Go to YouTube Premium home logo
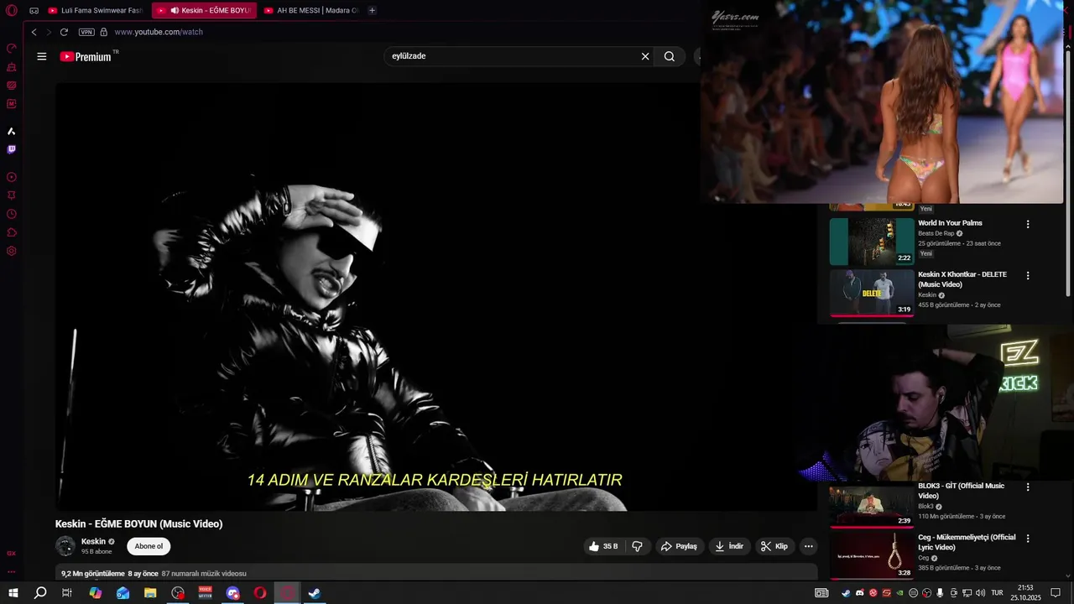 86,56
